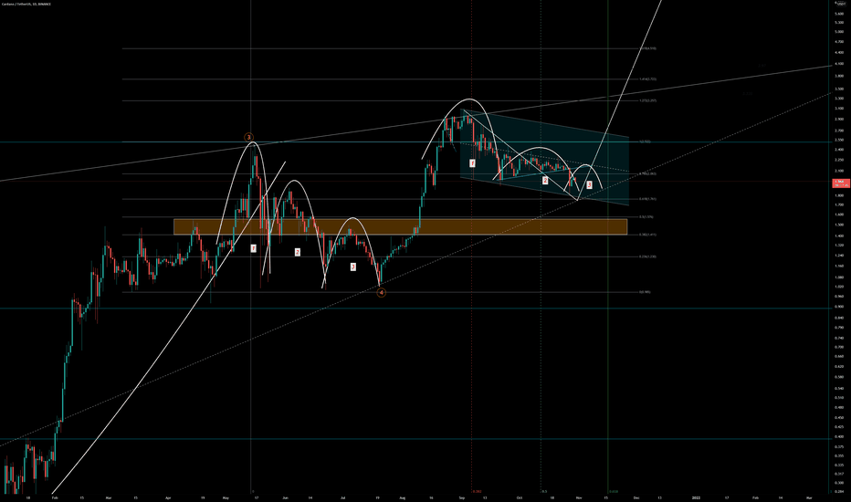Select the orange support zone rectangle
Image resolution: width=851 pixels, height=502 pixels.
(401, 227)
